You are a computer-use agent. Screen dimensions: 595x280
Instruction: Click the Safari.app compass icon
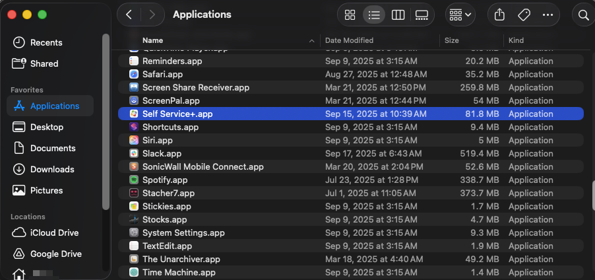[x=133, y=74]
